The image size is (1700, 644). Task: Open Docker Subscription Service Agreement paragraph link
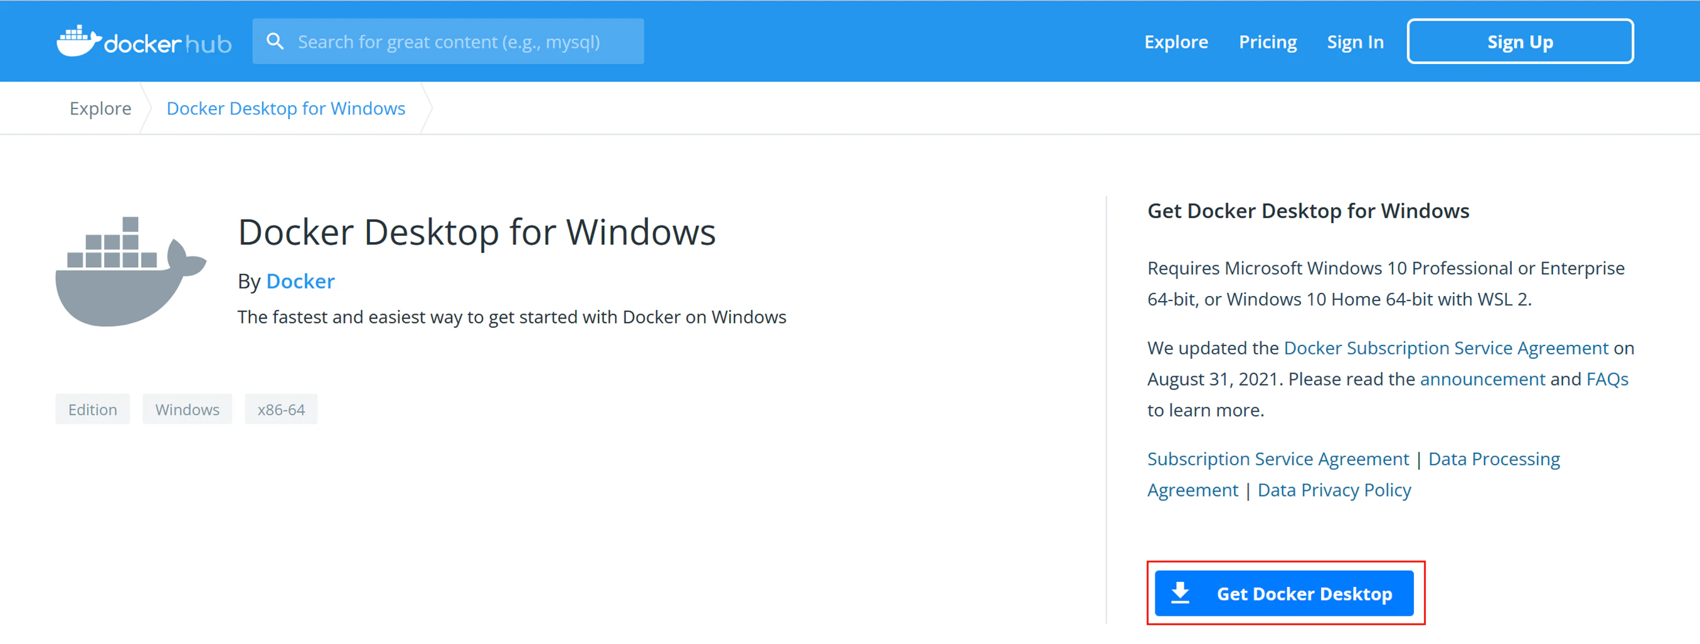(x=1447, y=348)
